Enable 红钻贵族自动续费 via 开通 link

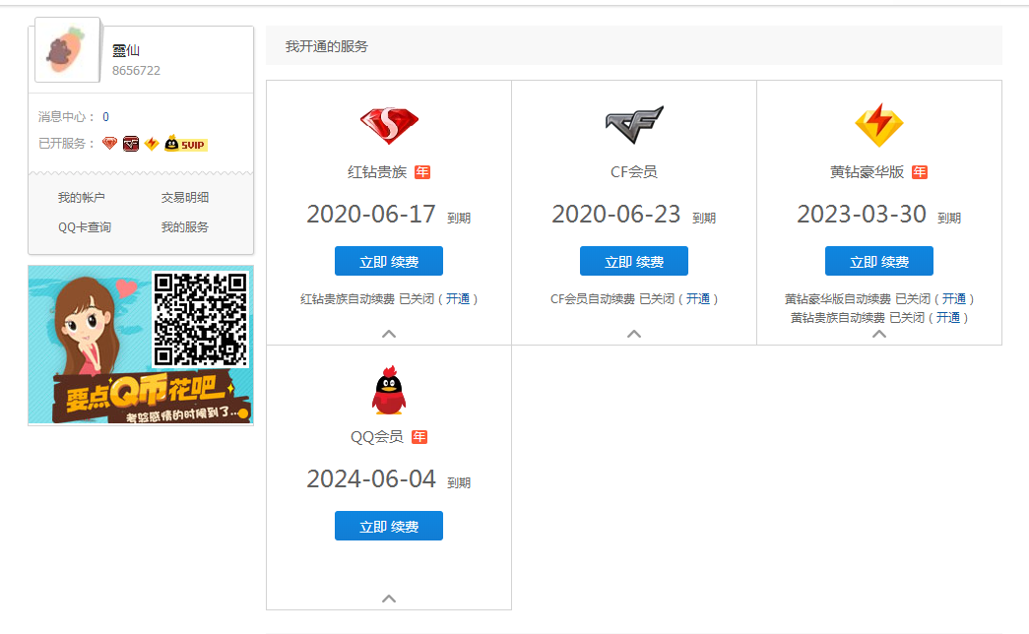pos(458,299)
